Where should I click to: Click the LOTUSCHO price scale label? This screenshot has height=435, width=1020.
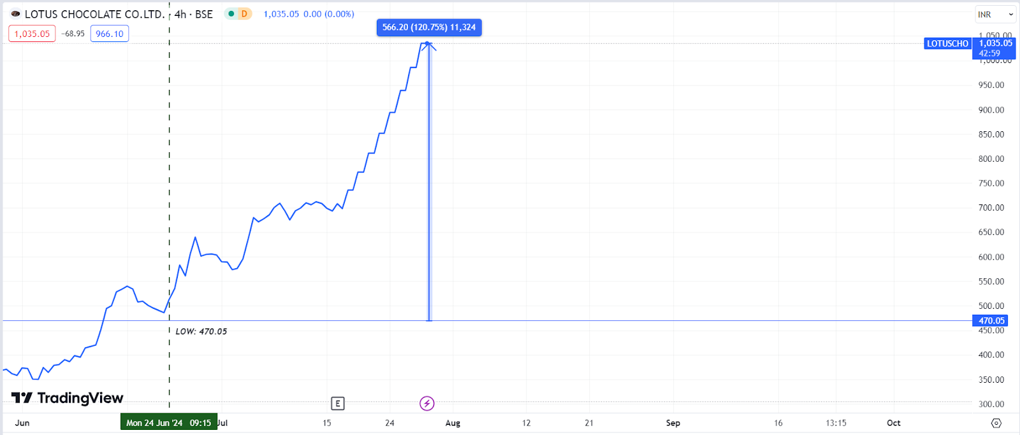(947, 44)
